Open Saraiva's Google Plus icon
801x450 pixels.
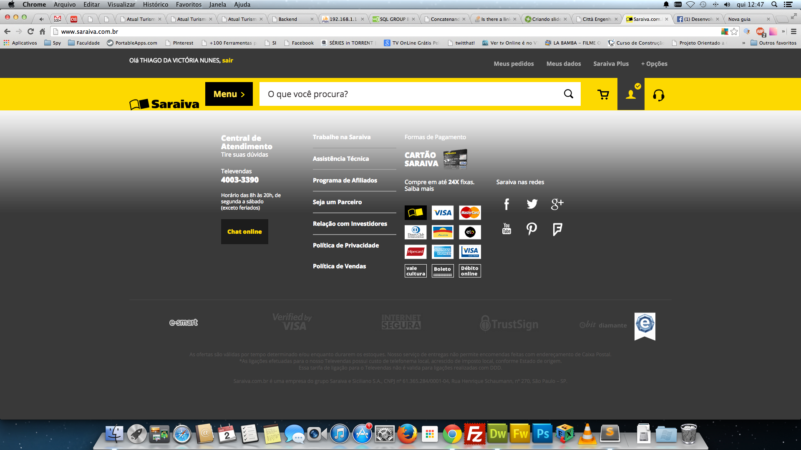click(x=557, y=204)
